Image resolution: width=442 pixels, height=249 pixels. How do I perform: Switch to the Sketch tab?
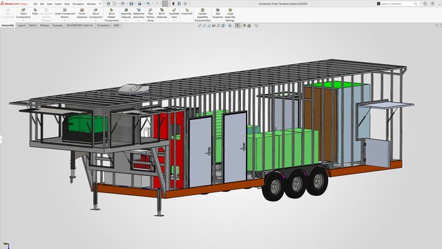[32, 26]
